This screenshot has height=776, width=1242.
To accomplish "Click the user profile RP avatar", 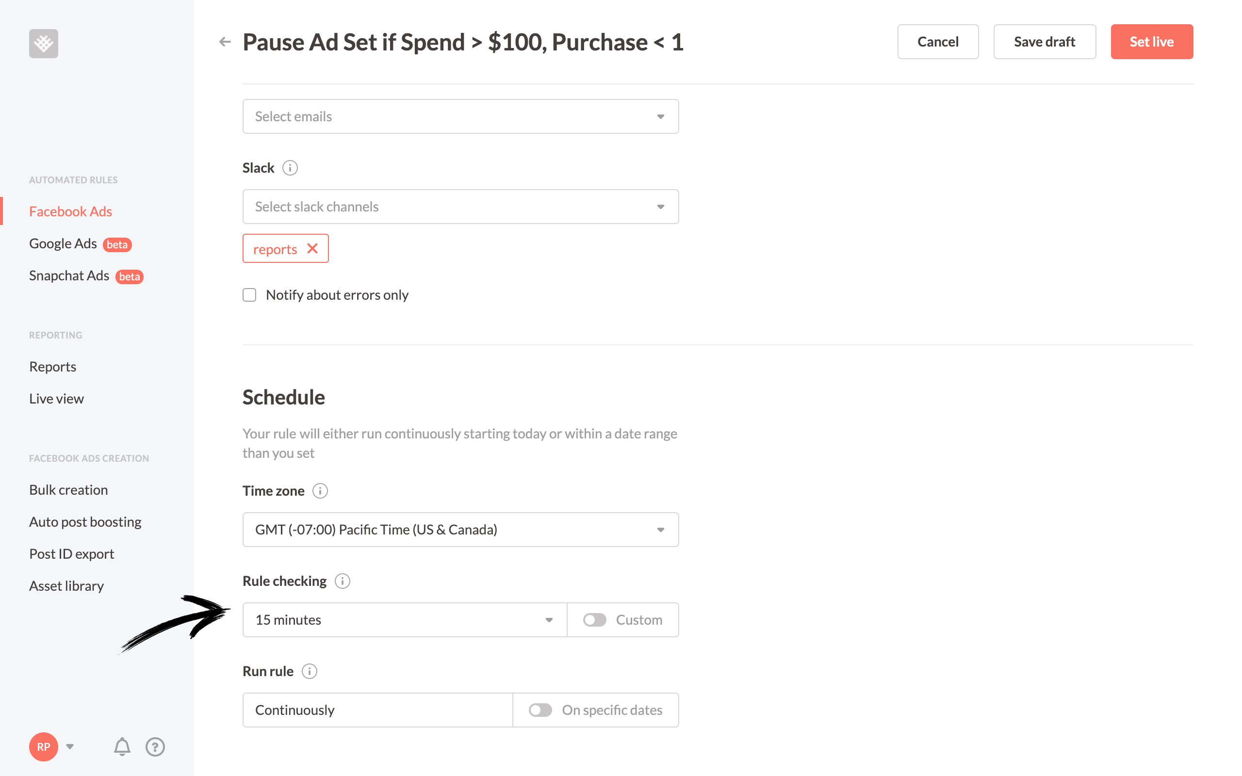I will click(44, 745).
